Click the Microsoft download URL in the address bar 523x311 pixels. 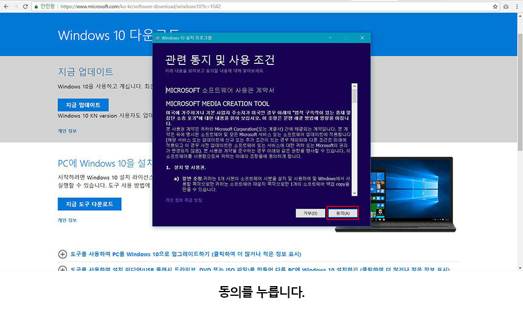[140, 6]
